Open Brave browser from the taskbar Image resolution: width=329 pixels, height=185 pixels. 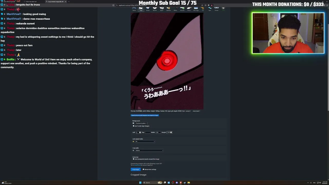coord(181,183)
